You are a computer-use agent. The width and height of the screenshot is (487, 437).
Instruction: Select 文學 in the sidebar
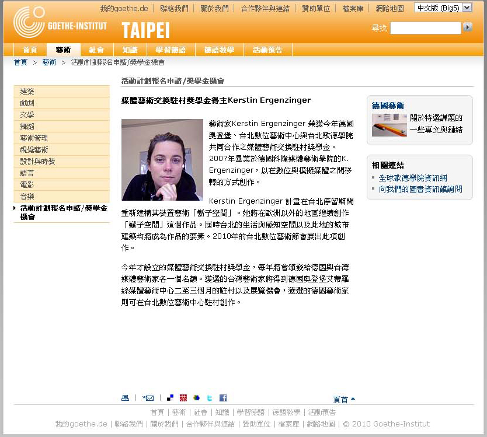(61, 115)
